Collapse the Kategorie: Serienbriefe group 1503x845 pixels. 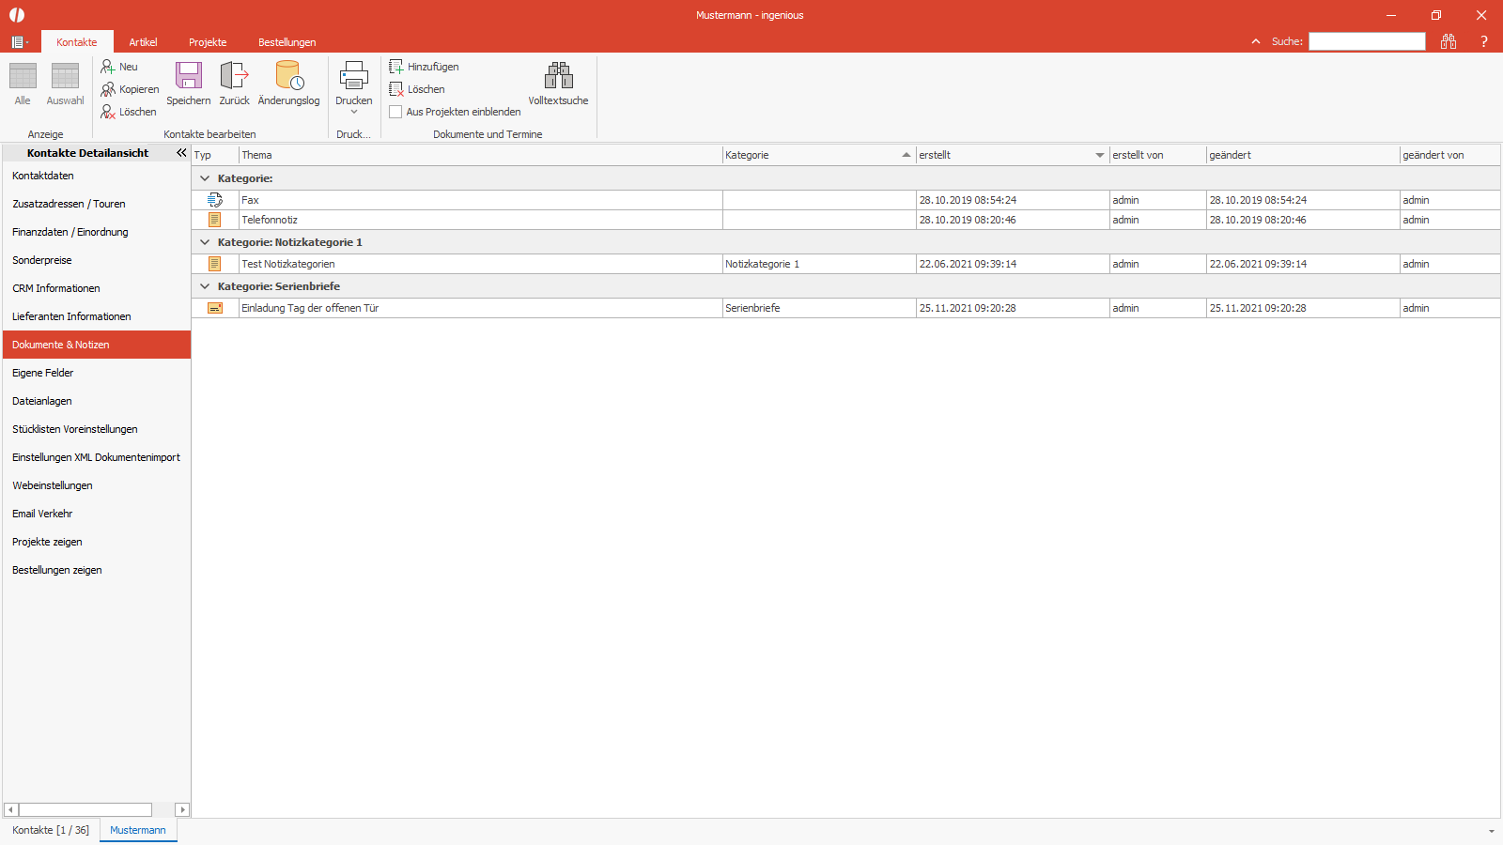205,286
